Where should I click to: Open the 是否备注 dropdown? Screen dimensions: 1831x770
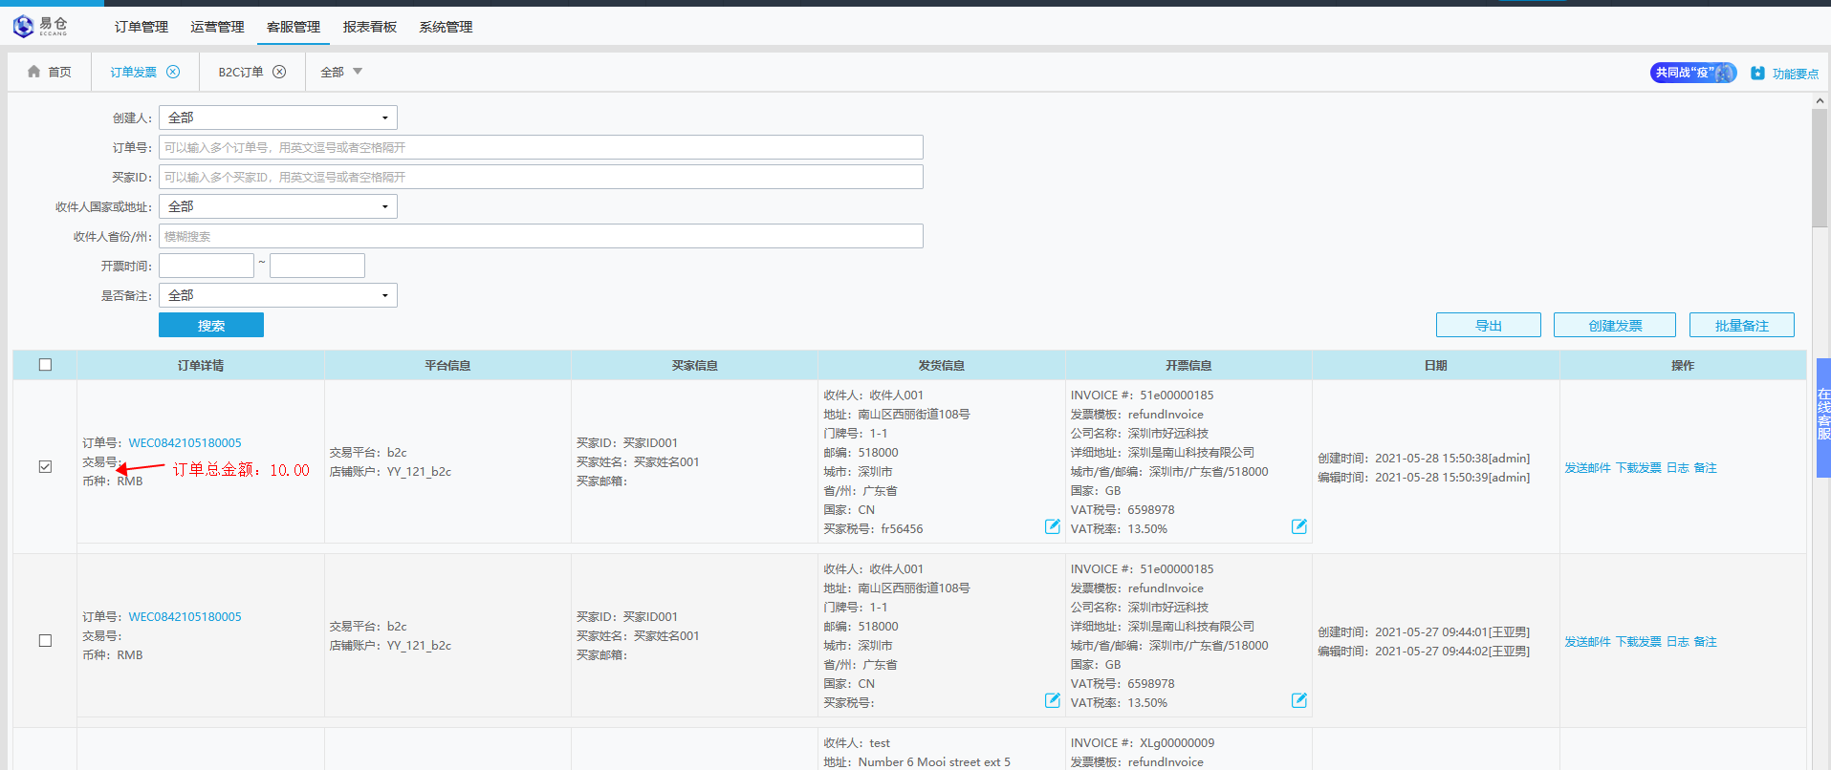coord(278,295)
